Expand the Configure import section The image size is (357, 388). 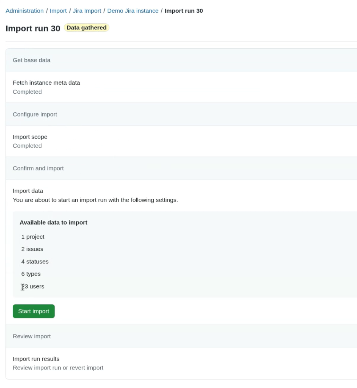coord(35,114)
